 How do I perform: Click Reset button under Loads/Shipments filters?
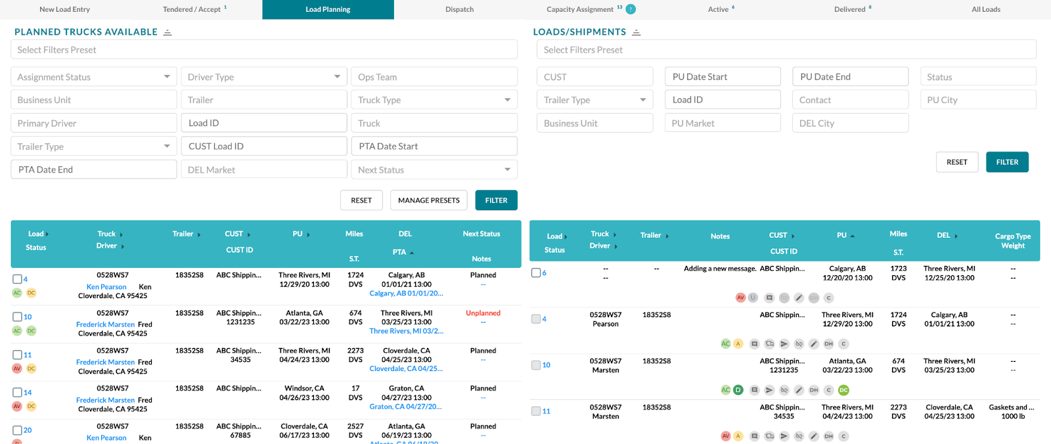[x=957, y=162]
